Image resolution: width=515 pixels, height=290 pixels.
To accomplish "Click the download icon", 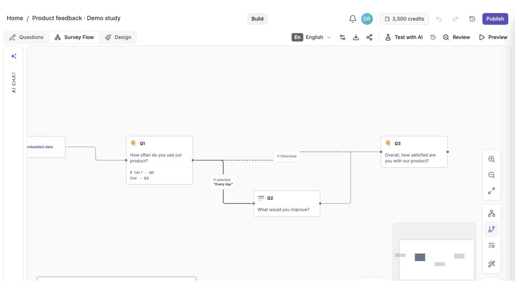I will (356, 37).
